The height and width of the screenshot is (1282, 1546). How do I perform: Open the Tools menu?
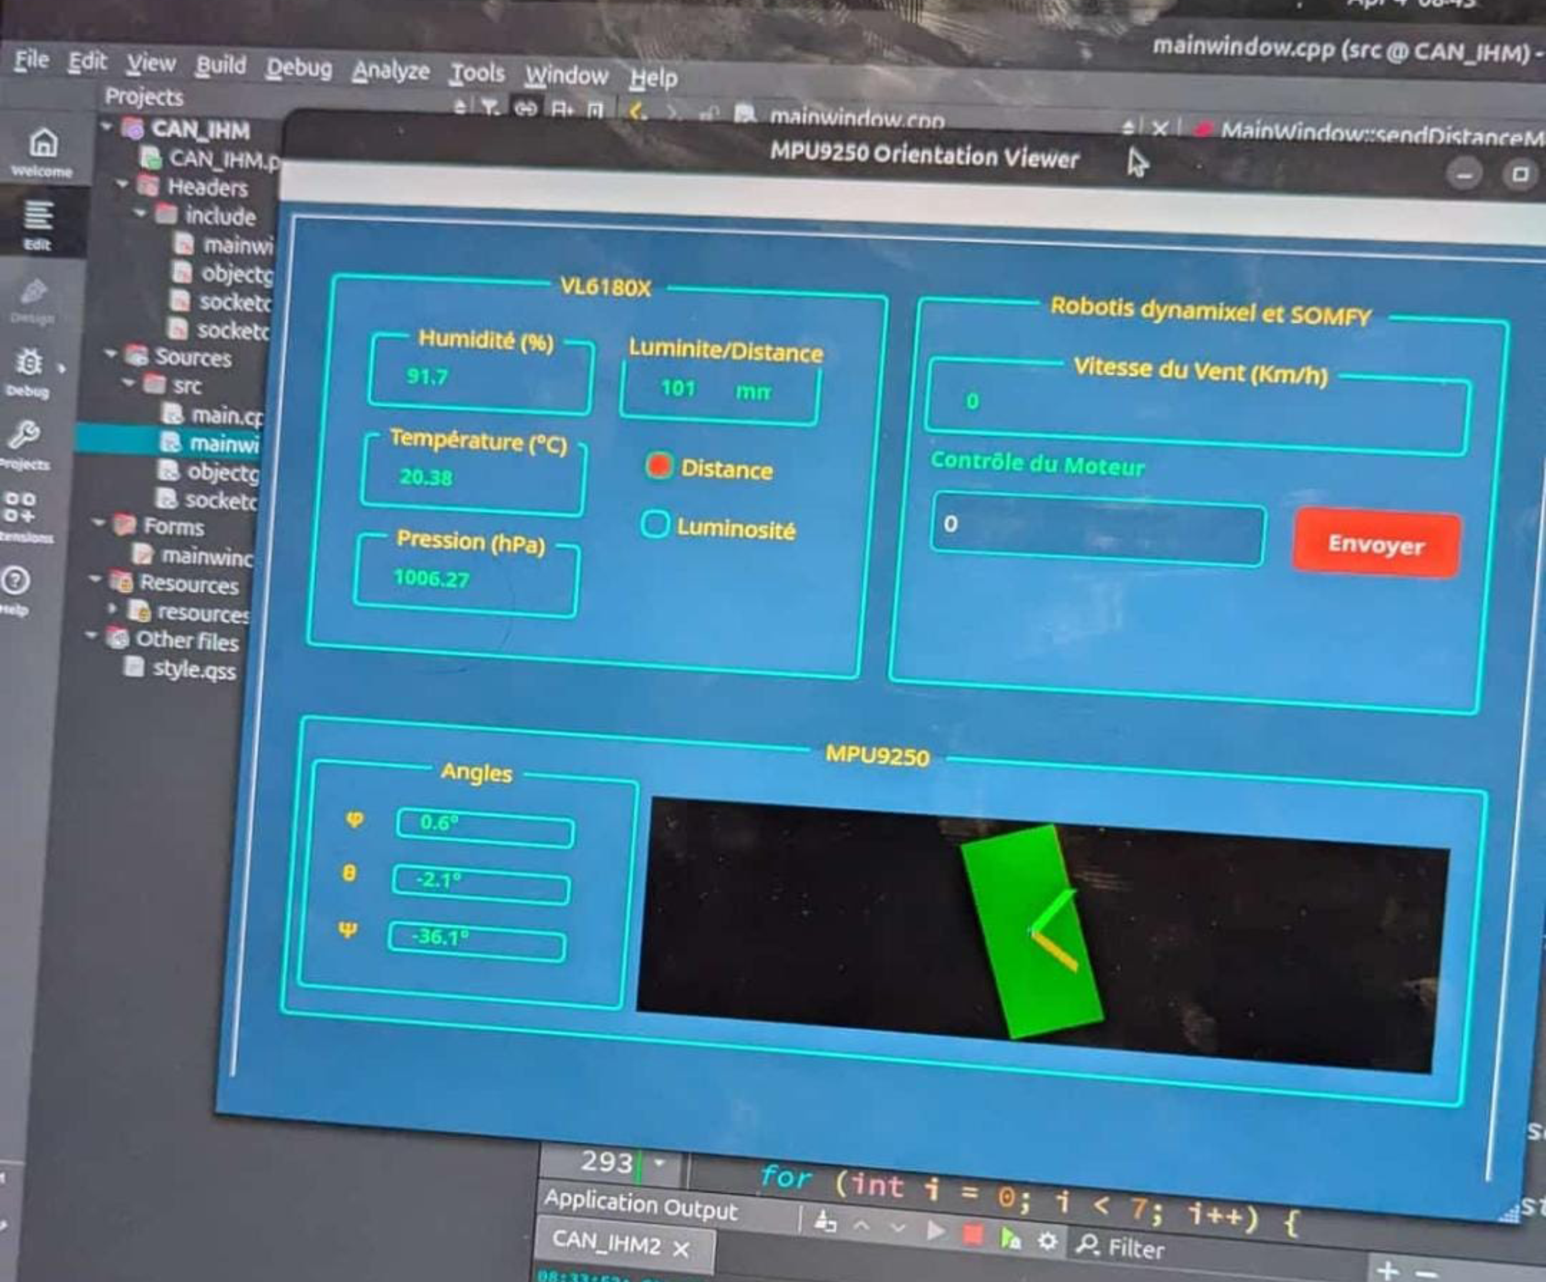(478, 73)
